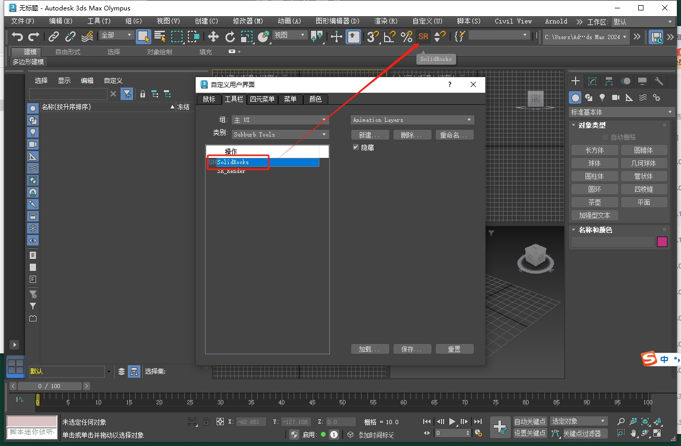Click the 新建... button

click(370, 135)
